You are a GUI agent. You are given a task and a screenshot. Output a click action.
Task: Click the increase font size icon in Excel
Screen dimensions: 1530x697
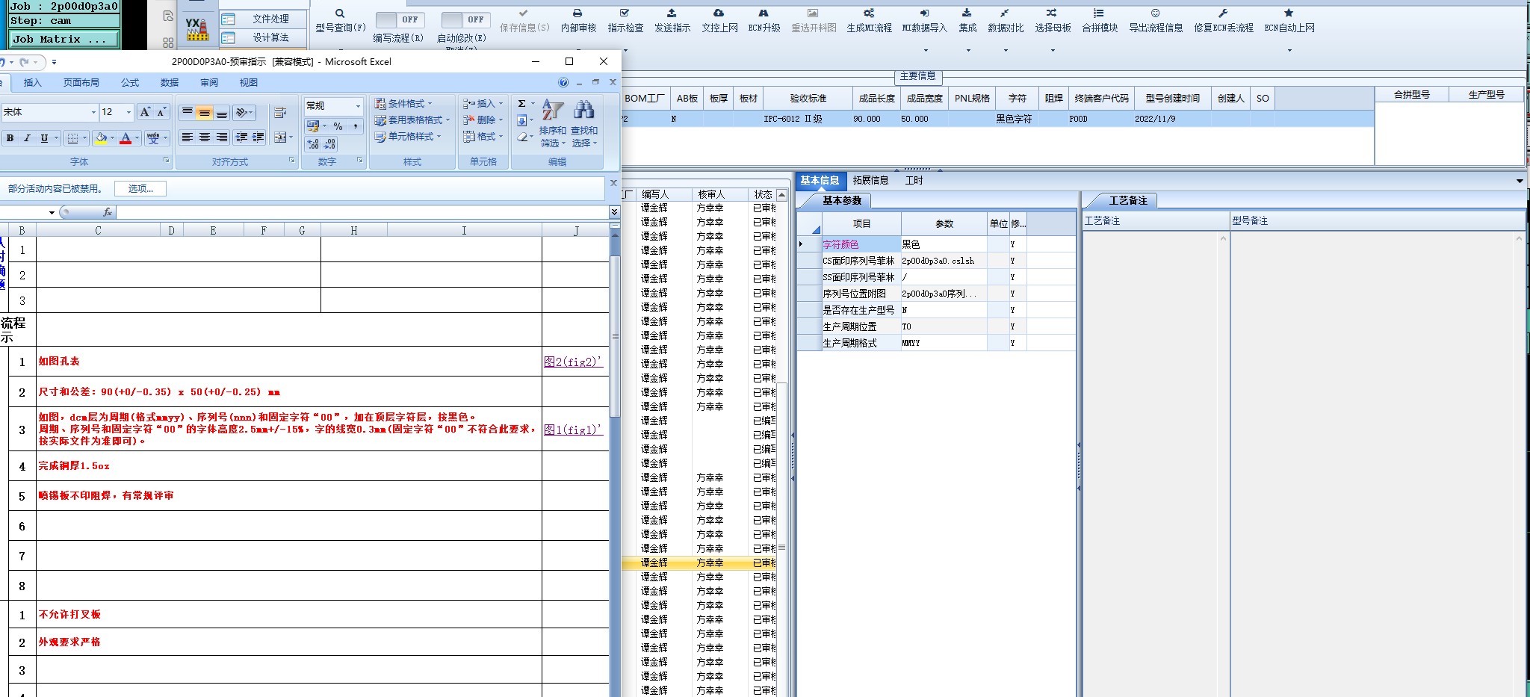pyautogui.click(x=146, y=112)
